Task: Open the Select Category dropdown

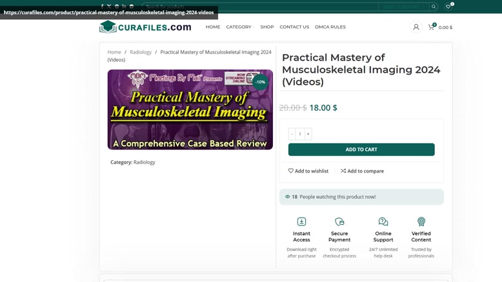Action: tap(403, 6)
